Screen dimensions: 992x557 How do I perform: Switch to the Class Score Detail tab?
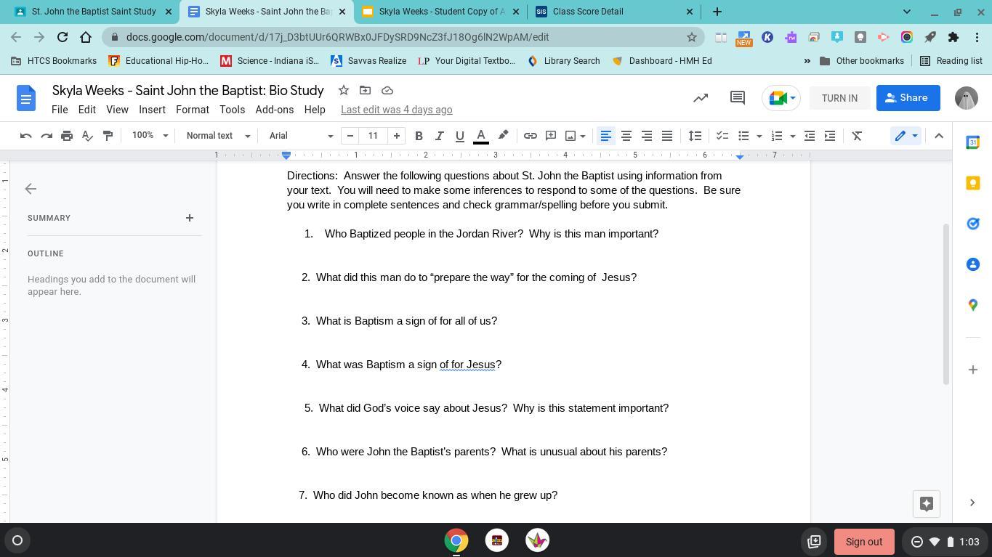[x=615, y=12]
